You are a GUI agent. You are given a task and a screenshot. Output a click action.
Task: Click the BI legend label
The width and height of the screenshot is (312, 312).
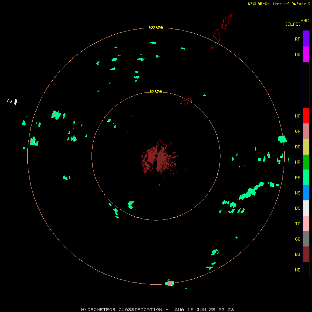click(297, 254)
